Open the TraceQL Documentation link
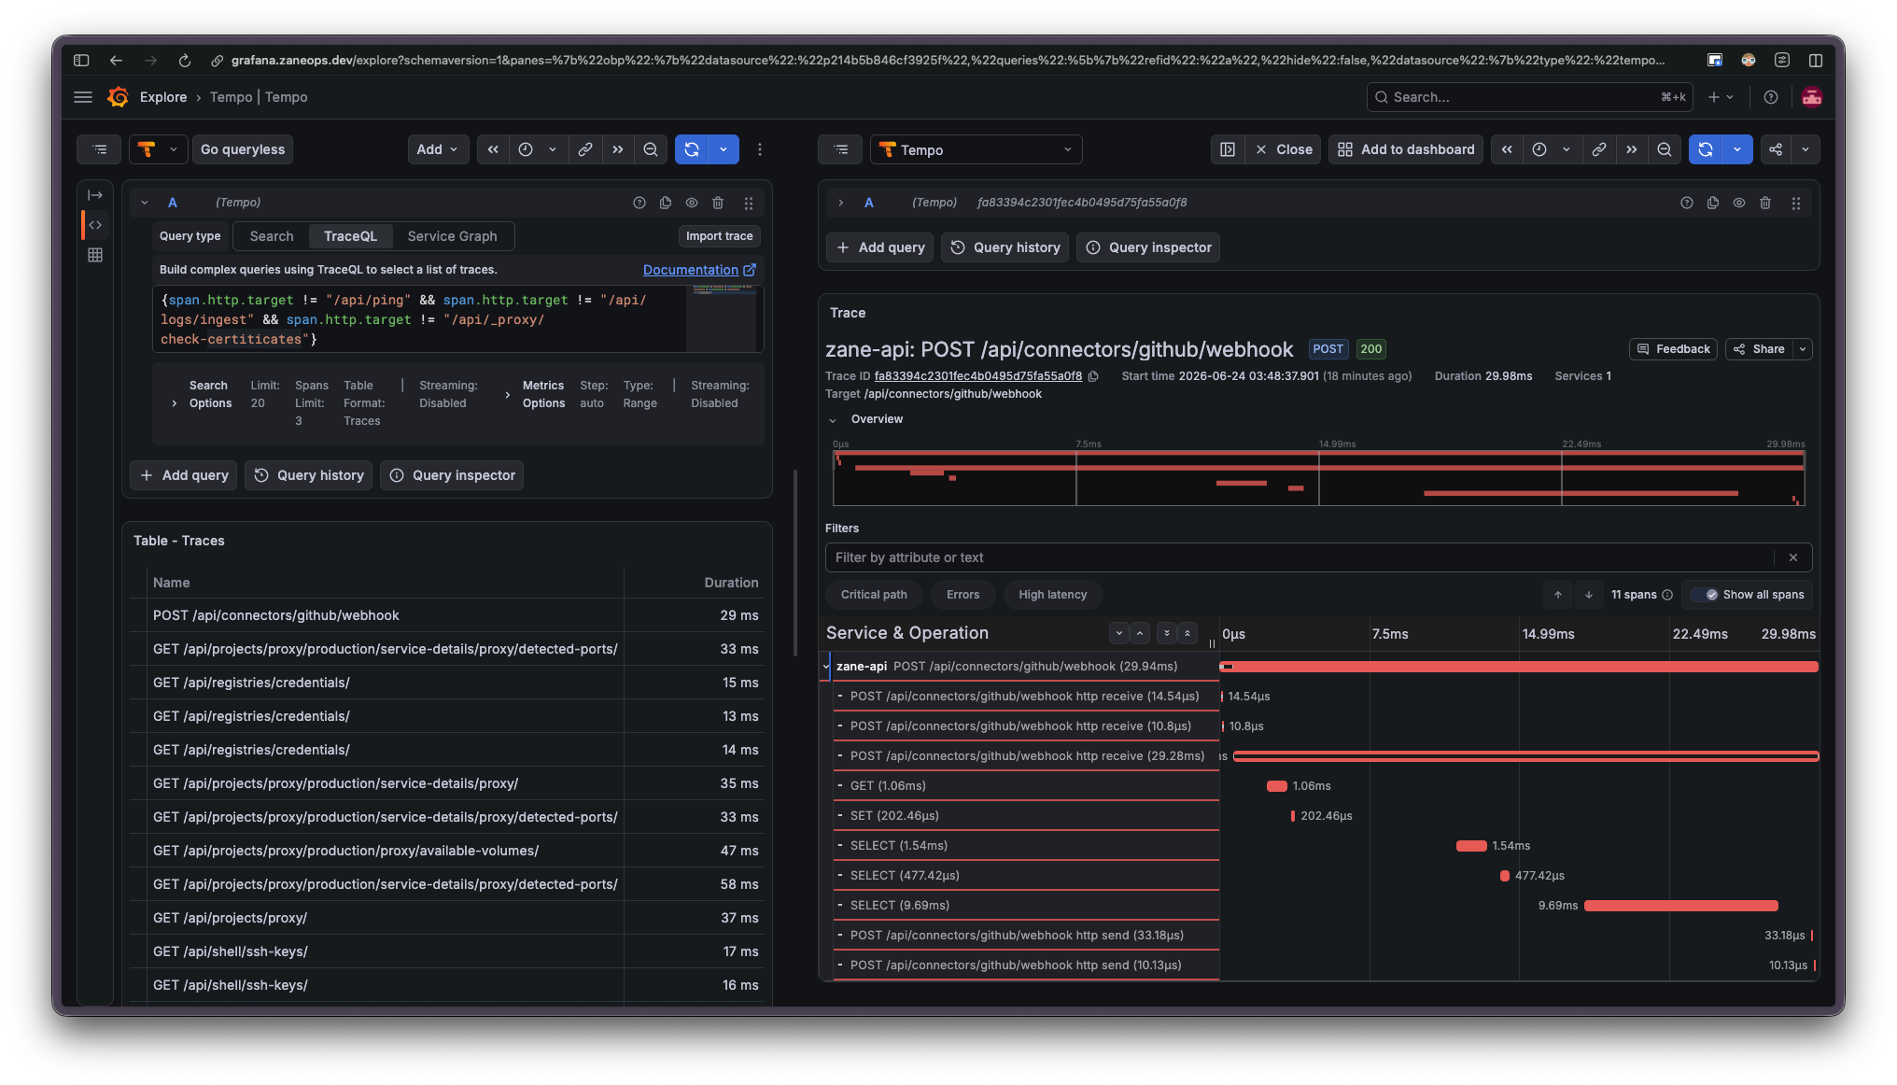The width and height of the screenshot is (1897, 1085). [699, 270]
